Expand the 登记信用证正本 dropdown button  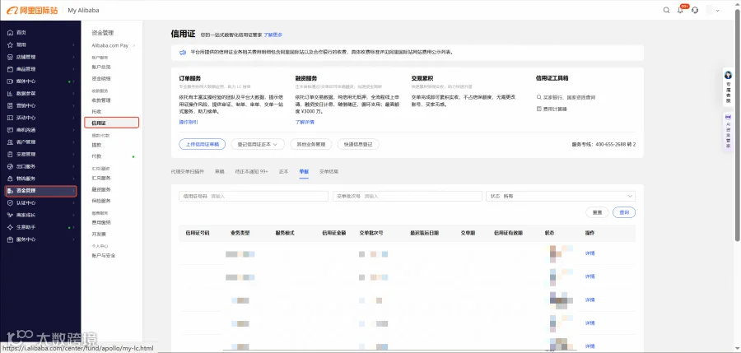tap(258, 144)
